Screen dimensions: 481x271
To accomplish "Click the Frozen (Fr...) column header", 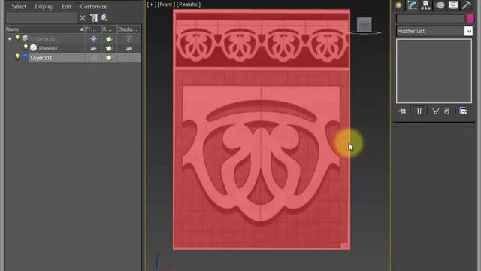I will (93, 29).
